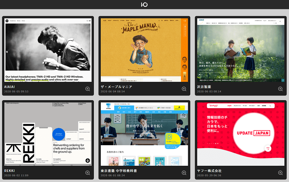Click the REKKI title link

(9, 171)
